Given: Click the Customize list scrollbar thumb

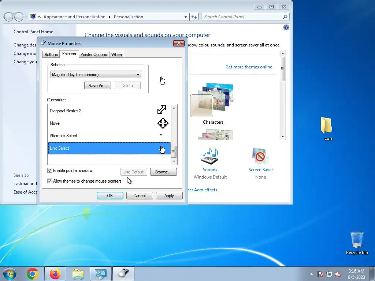Looking at the screenshot, I should coord(174,152).
